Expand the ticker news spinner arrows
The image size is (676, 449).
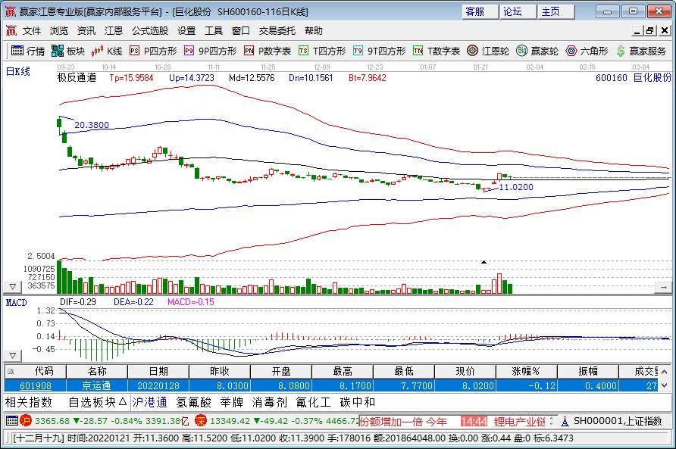(551, 420)
